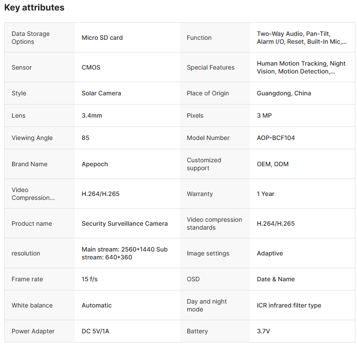Select the "CMOS" sensor value
The width and height of the screenshot is (358, 346).
[91, 67]
